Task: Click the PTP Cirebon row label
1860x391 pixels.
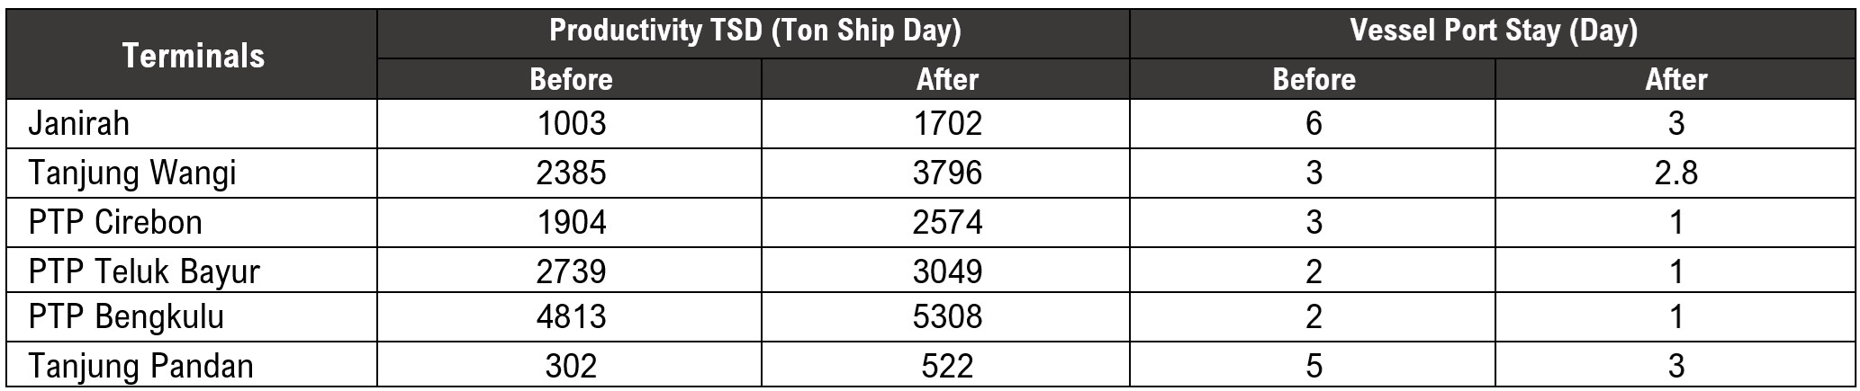Action: tap(115, 222)
